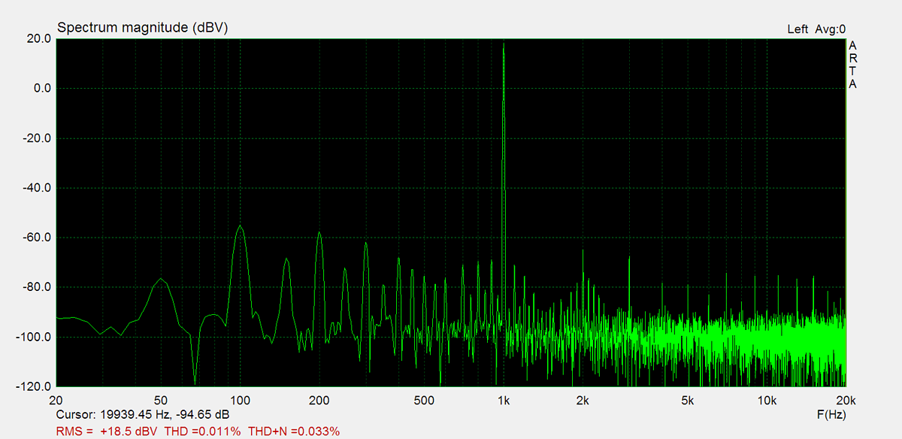Click the red RMS +18.5 dBV value
The width and height of the screenshot is (902, 439).
tap(107, 431)
